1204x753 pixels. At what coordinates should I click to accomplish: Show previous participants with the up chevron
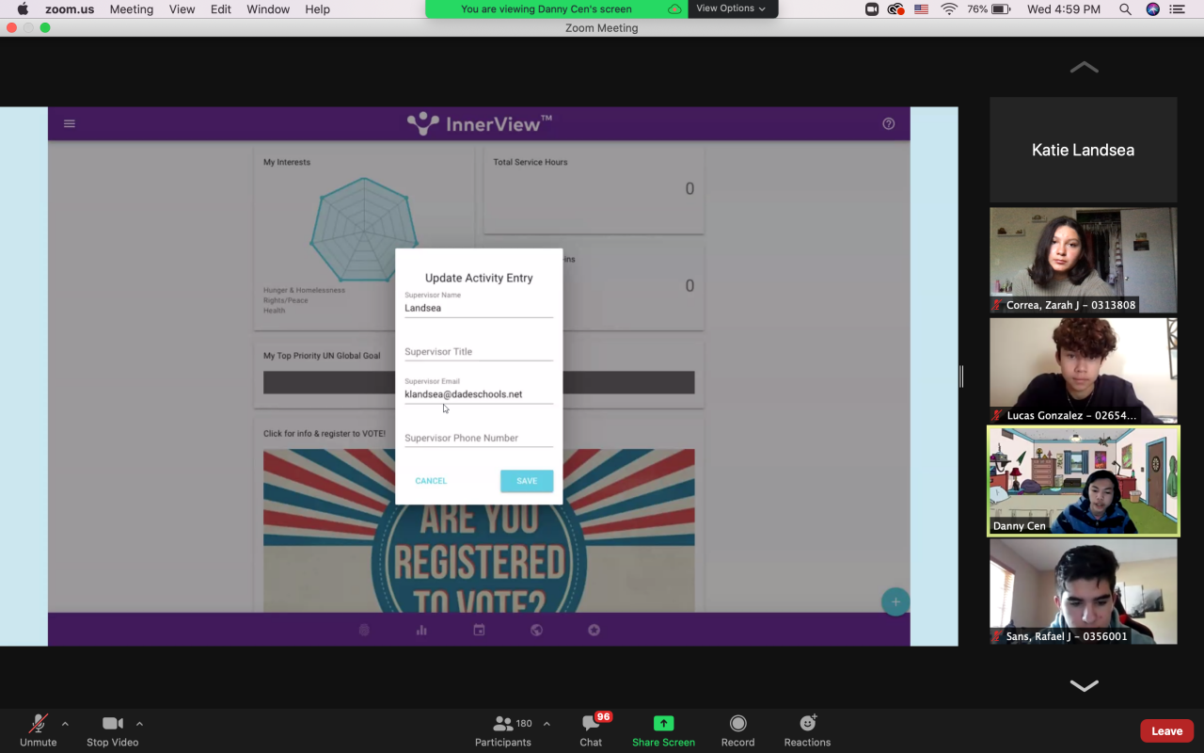1084,68
